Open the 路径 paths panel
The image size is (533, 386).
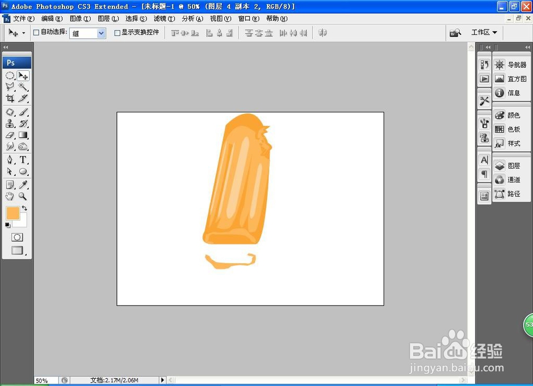[511, 193]
